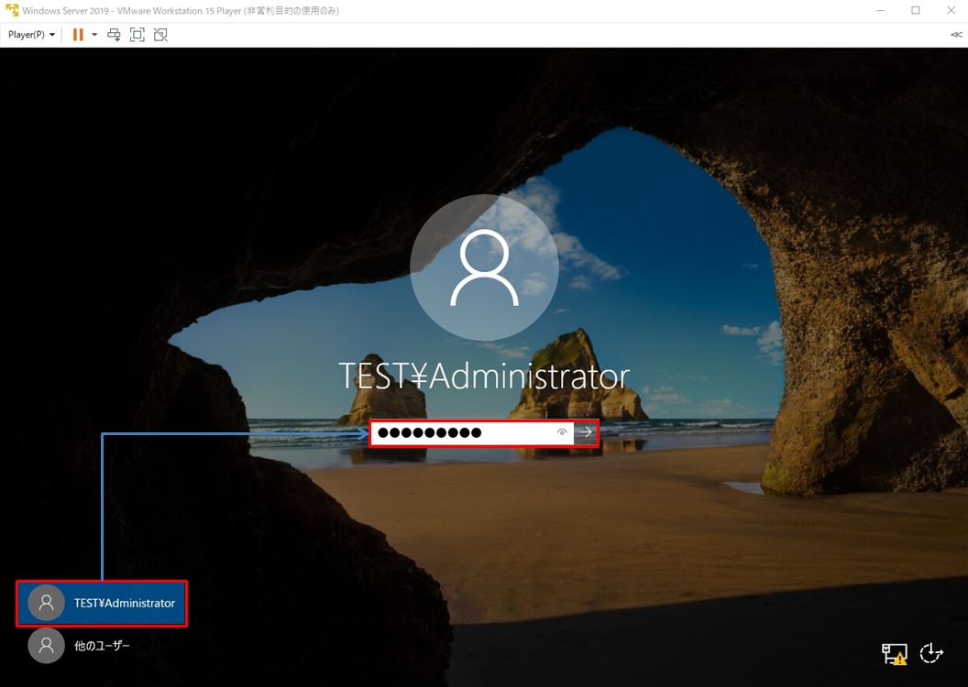Minimize the VMware Player window
Viewport: 968px width, 687px height.
pyautogui.click(x=880, y=10)
